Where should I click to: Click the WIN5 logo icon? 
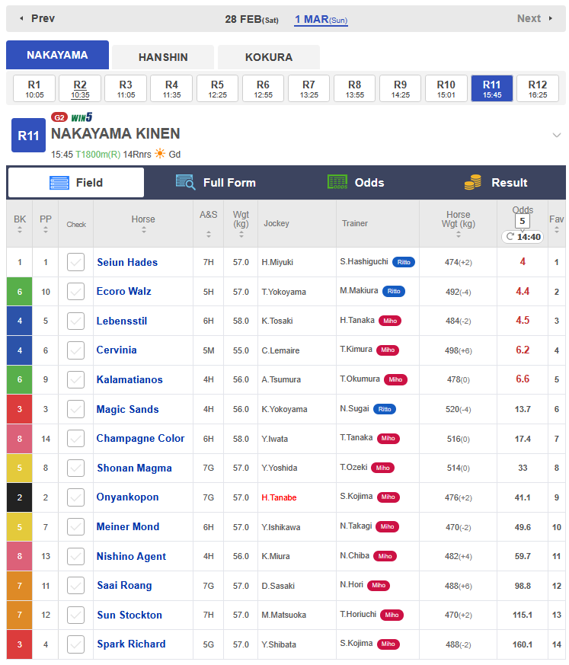click(82, 117)
